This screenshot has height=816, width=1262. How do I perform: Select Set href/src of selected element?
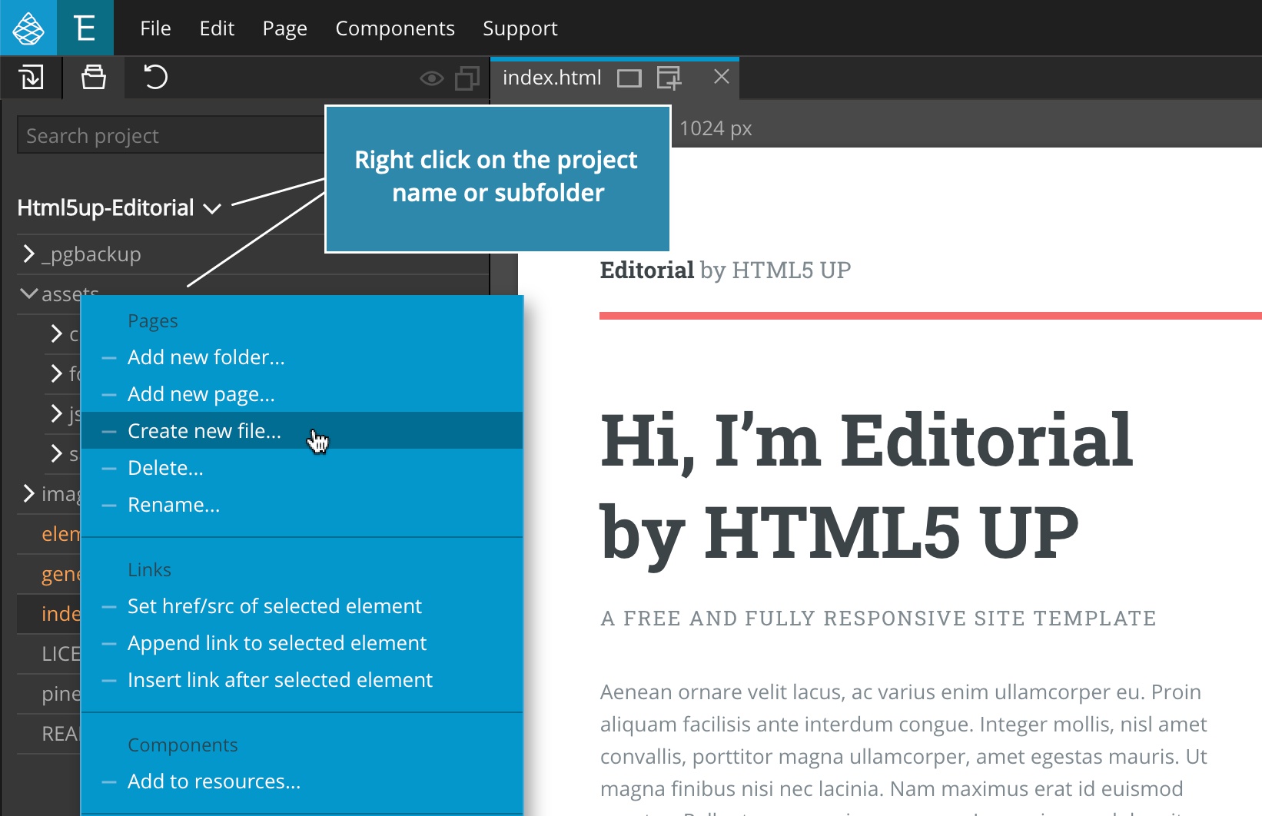(301, 606)
